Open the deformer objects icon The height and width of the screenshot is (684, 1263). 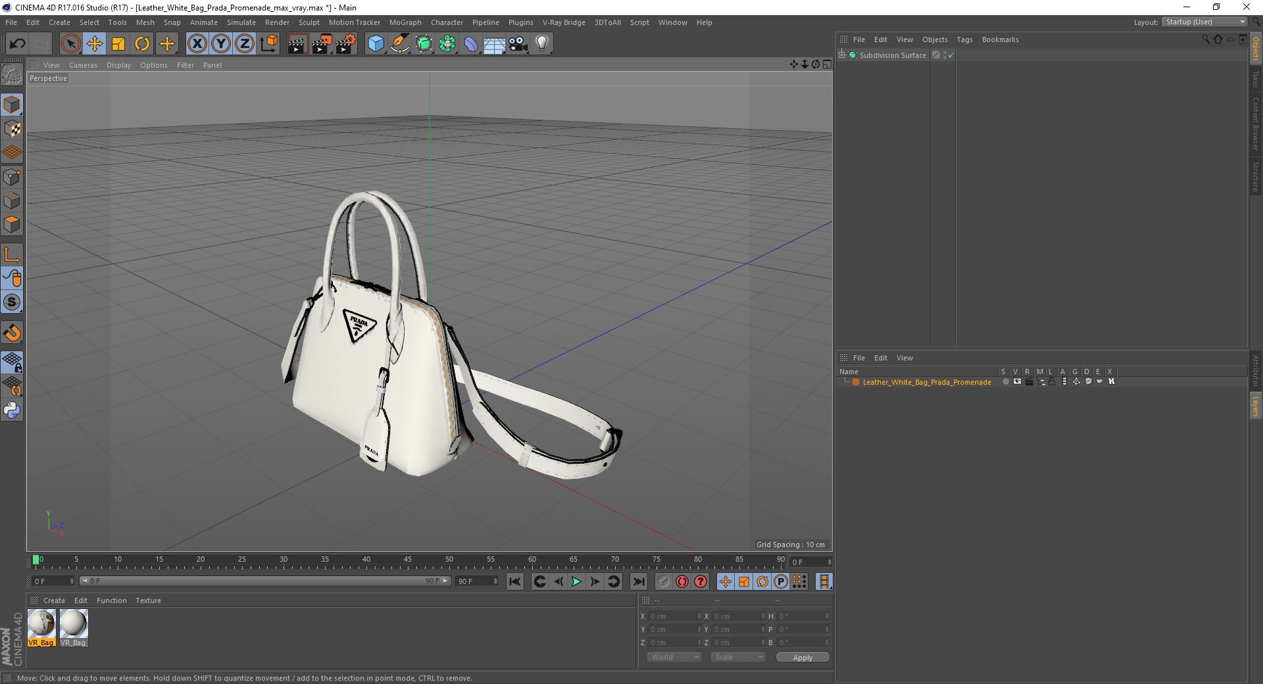(472, 44)
